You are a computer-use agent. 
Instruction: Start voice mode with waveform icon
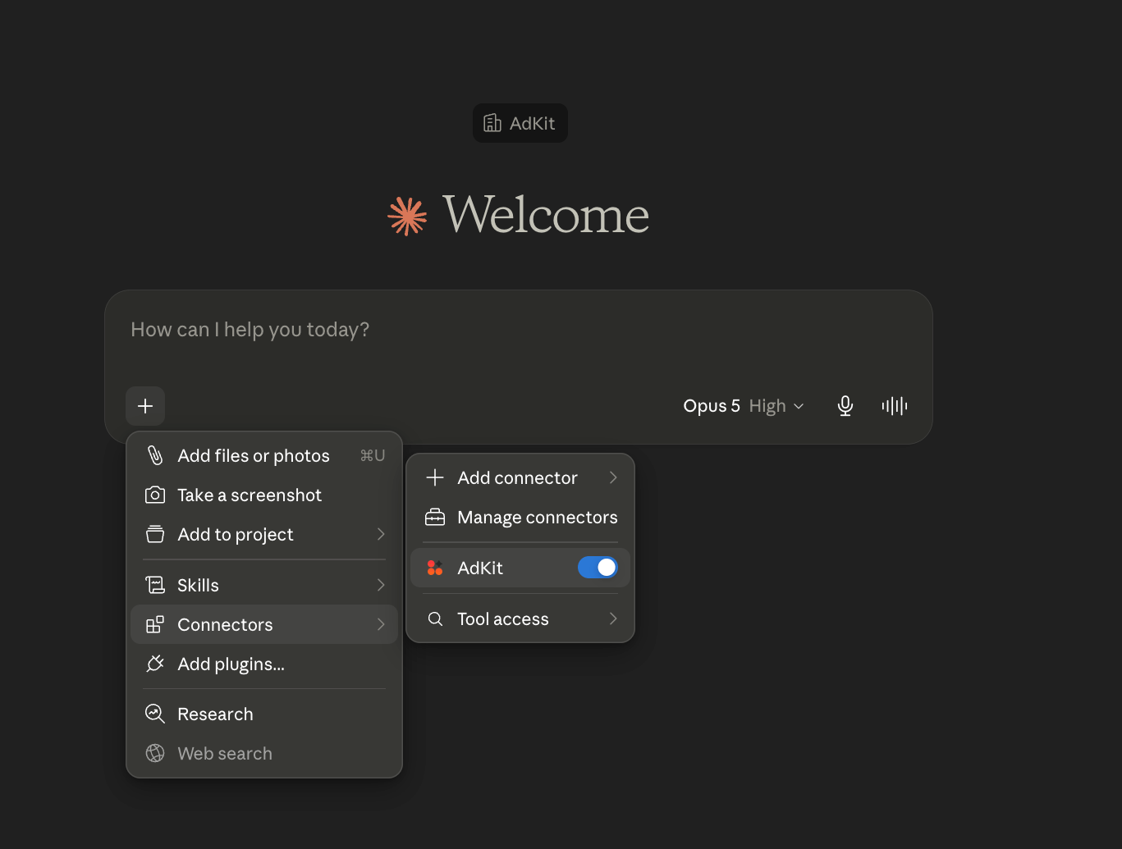coord(894,406)
